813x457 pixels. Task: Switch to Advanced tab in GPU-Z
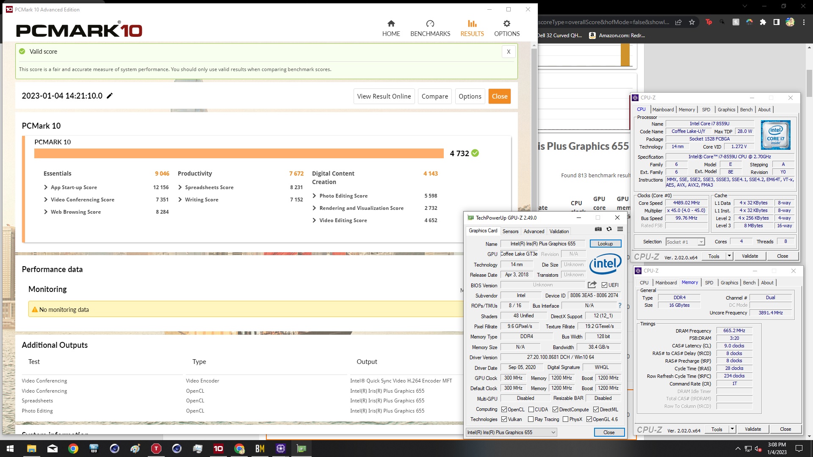tap(534, 231)
